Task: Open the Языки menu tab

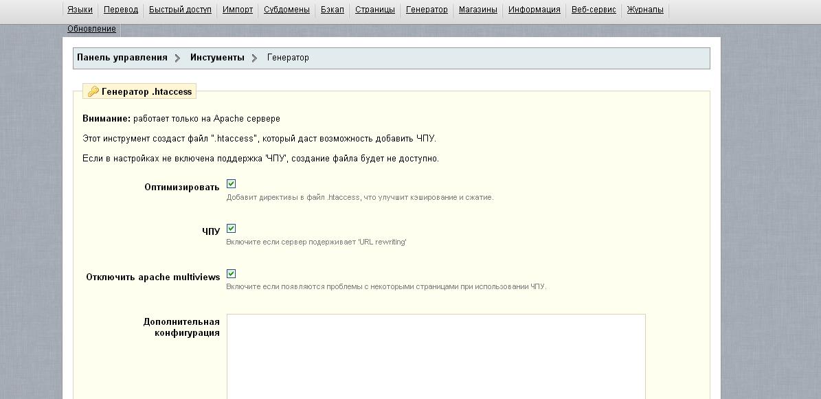Action: [80, 10]
